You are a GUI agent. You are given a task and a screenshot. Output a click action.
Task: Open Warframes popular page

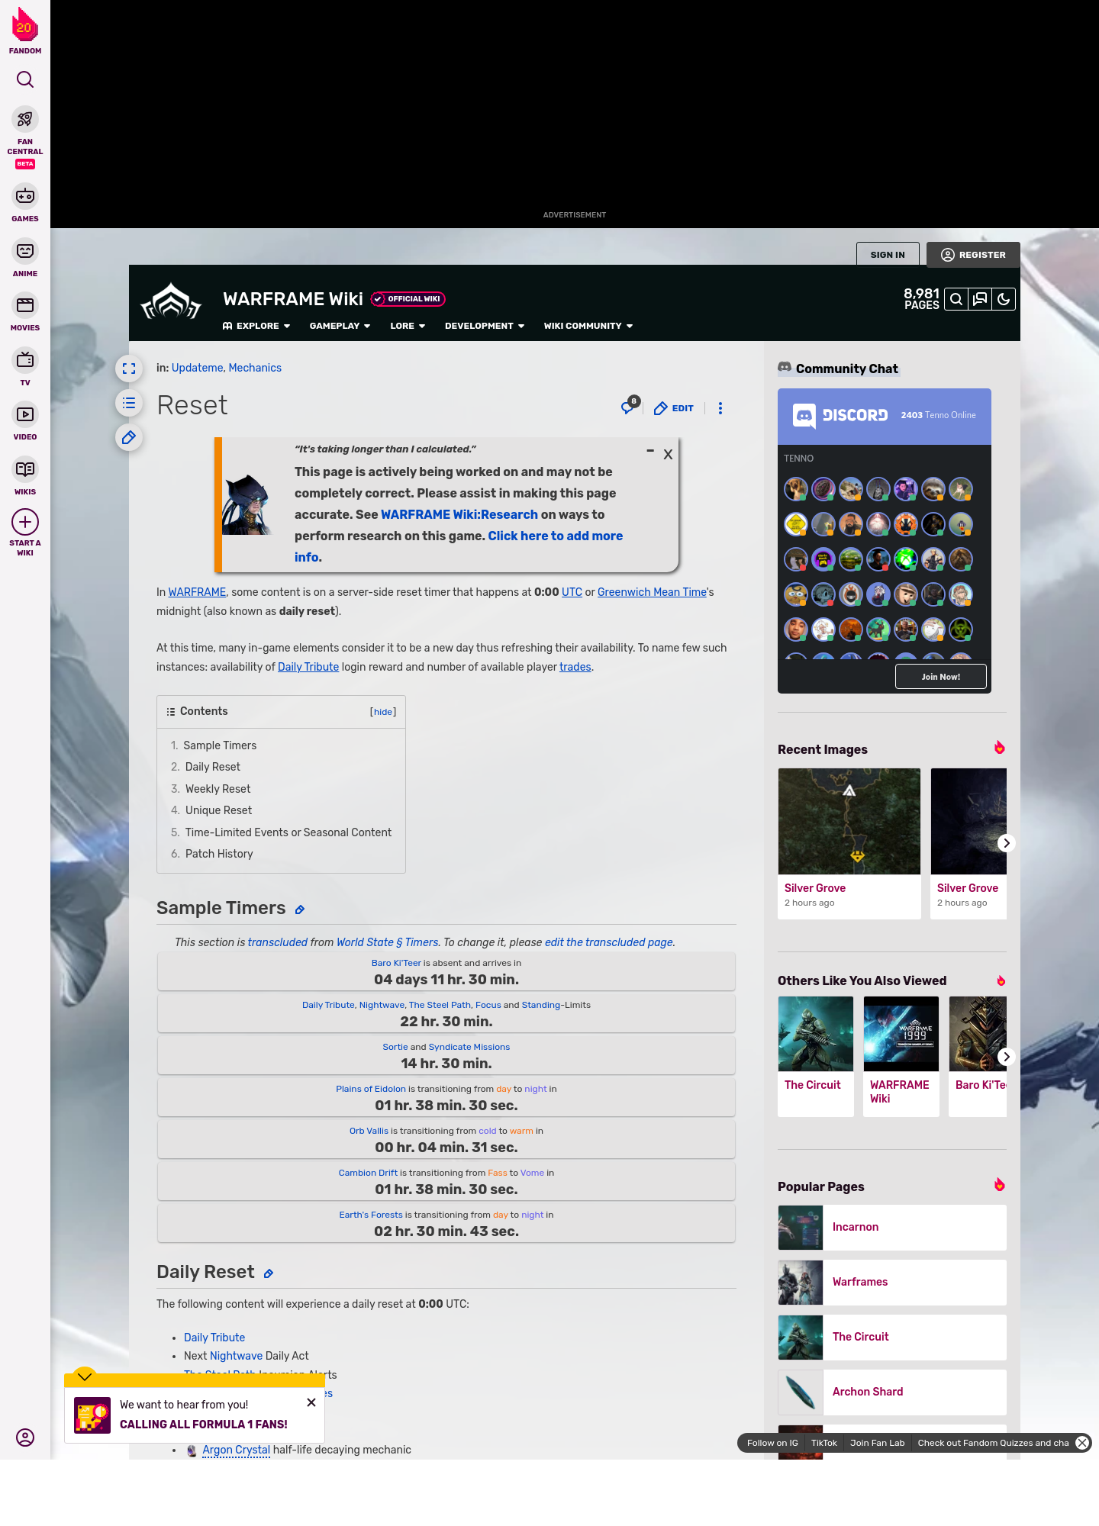[x=892, y=1282]
